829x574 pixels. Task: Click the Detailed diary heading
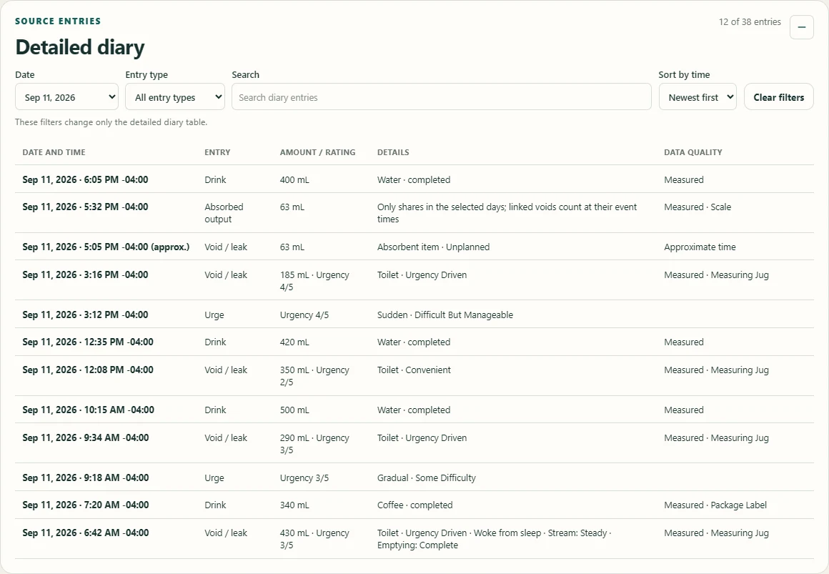80,47
